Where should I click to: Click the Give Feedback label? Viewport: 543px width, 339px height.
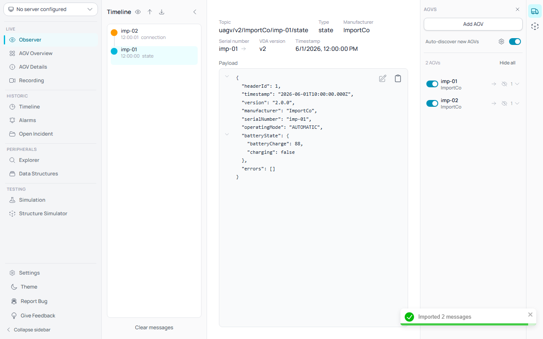(38, 316)
